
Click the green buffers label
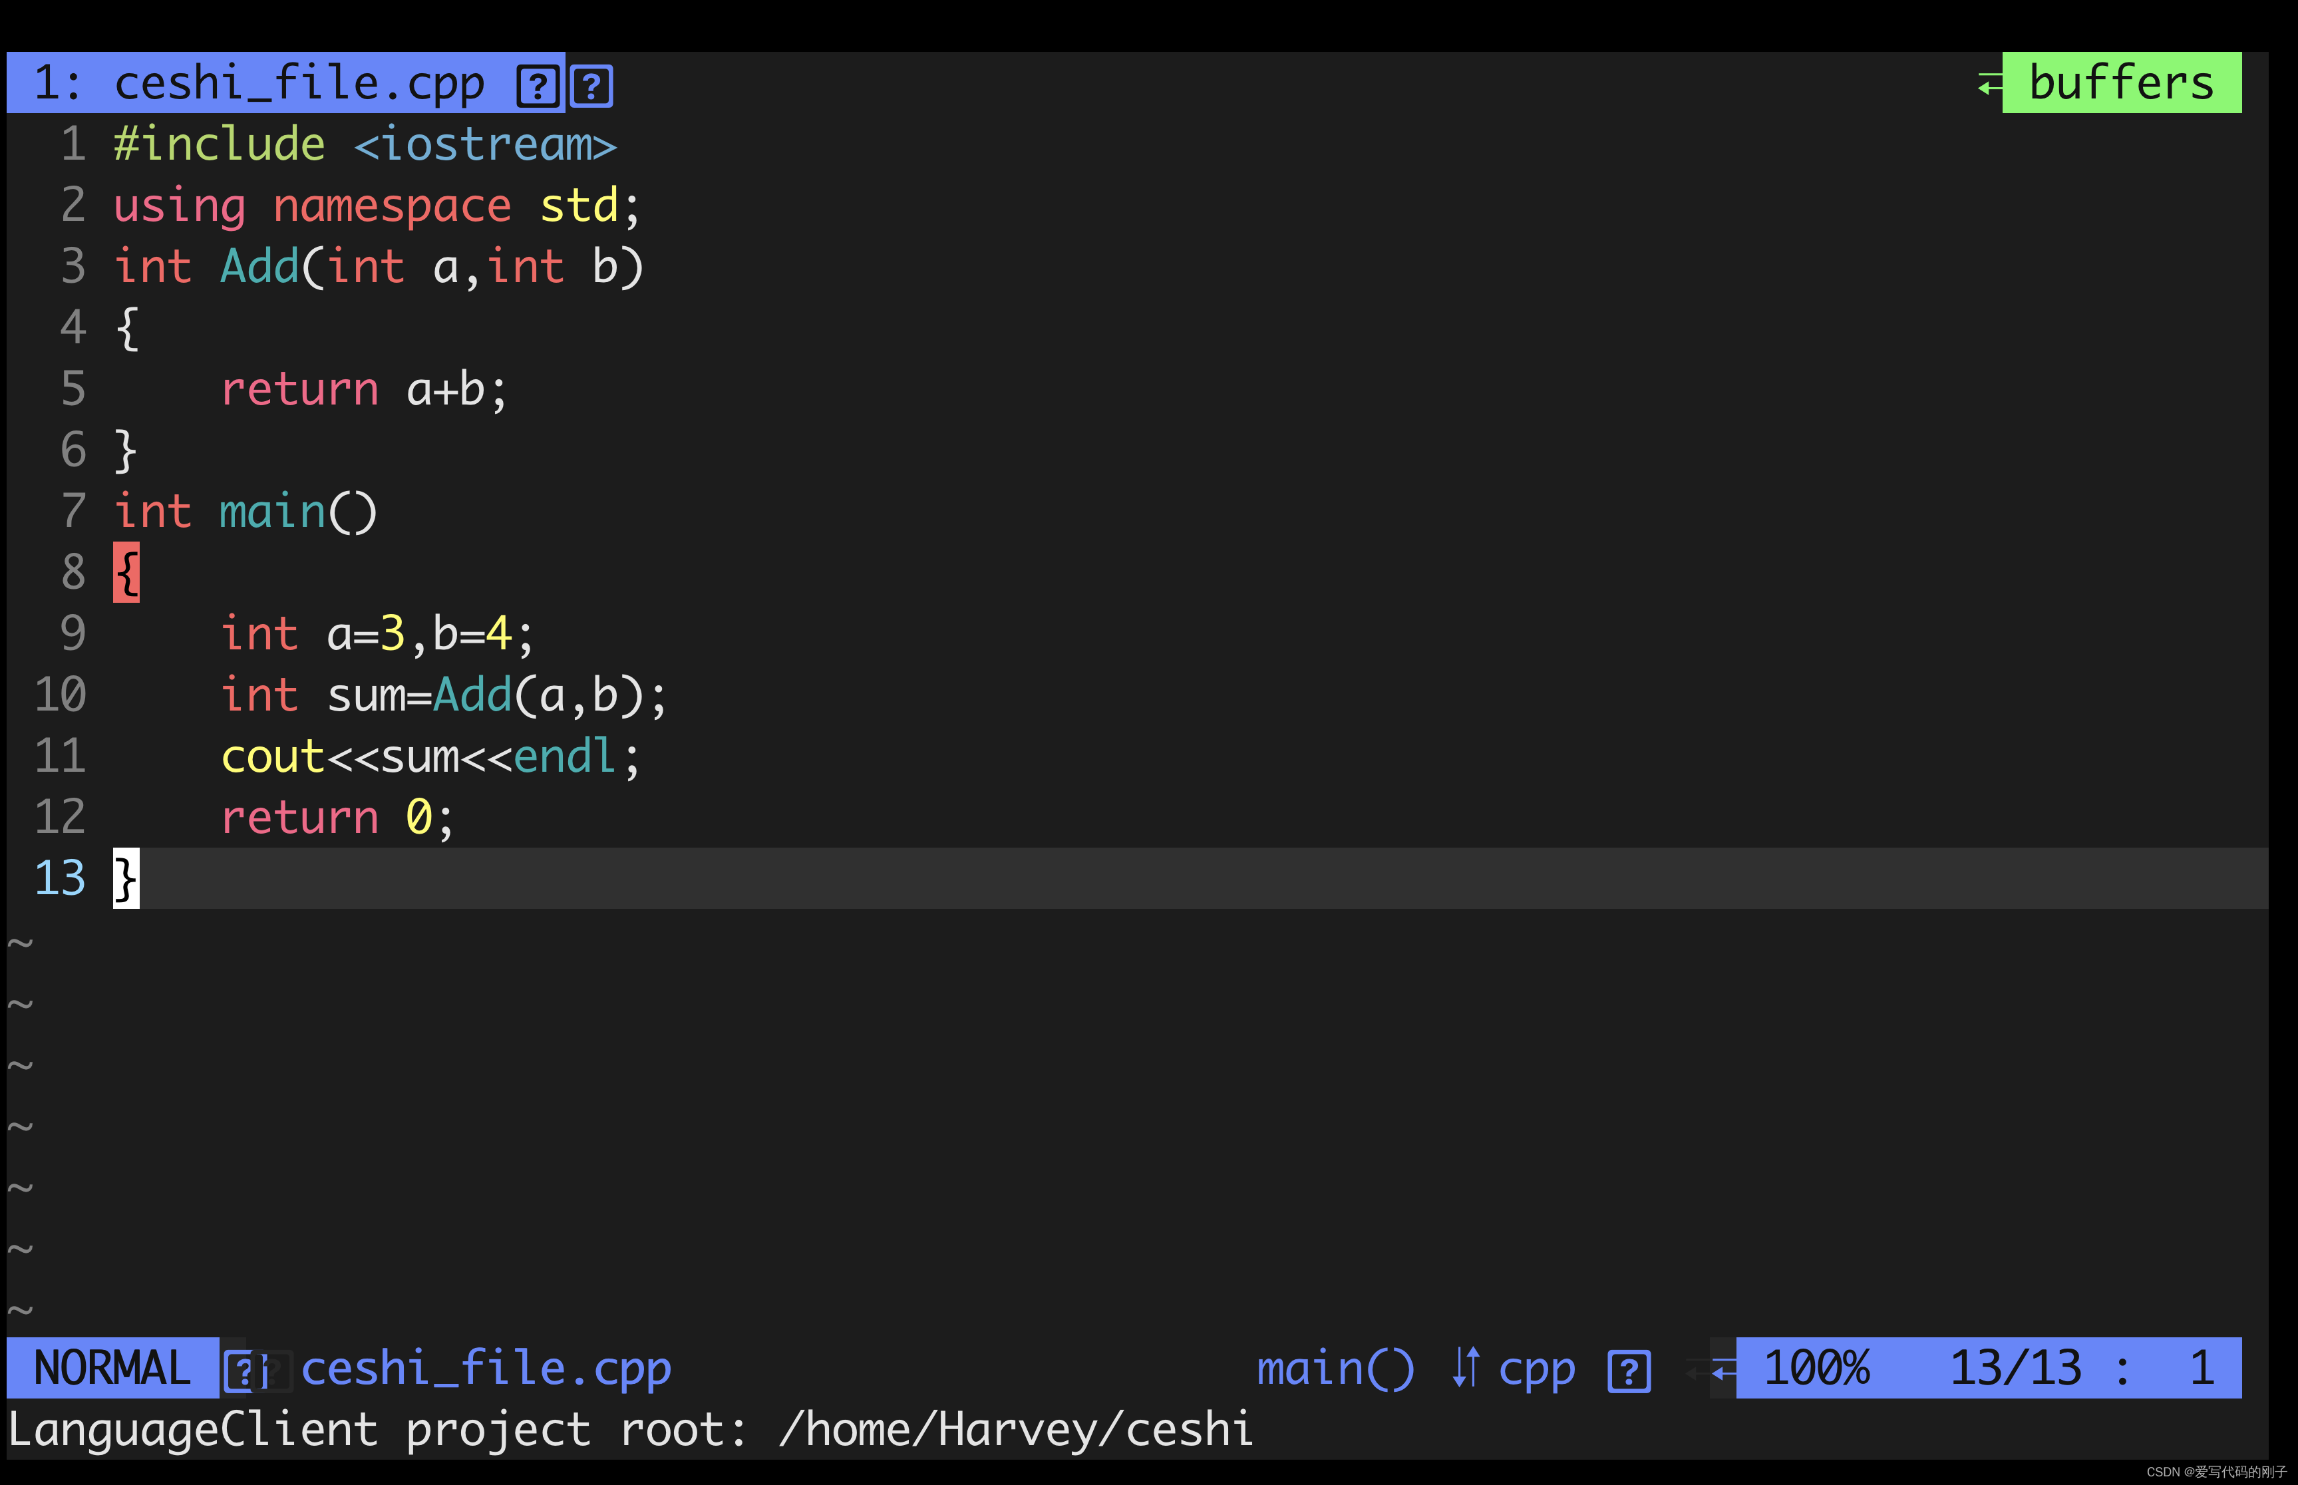point(2122,83)
